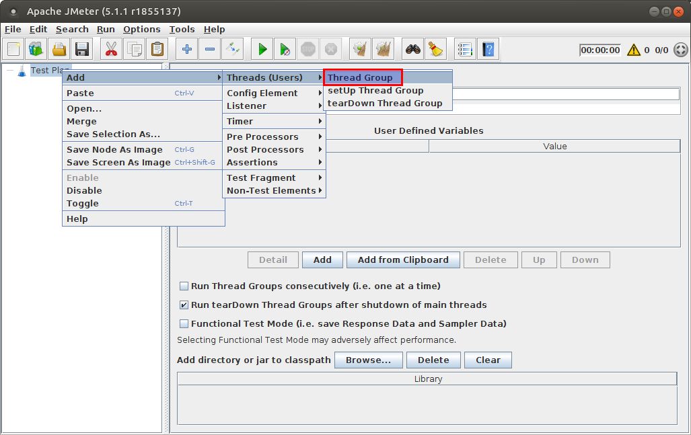The height and width of the screenshot is (435, 691).
Task: Expand the Config Element submenu
Action: click(x=274, y=93)
